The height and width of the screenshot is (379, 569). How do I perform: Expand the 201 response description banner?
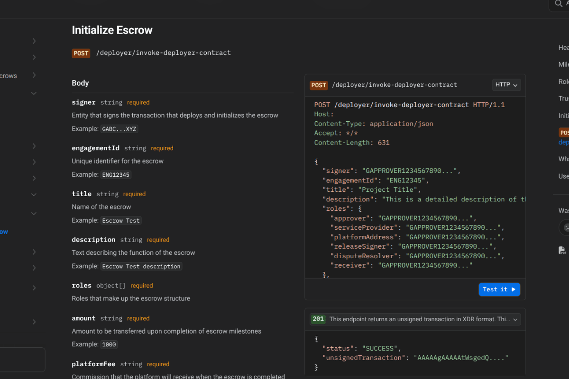(x=515, y=319)
